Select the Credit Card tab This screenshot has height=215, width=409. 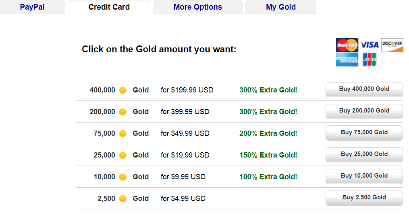pyautogui.click(x=109, y=7)
